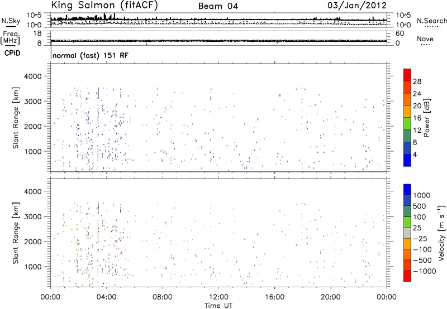Screen dimensions: 447x309
Task: Click the date '03/Jan/2012'
Action: pyautogui.click(x=357, y=6)
